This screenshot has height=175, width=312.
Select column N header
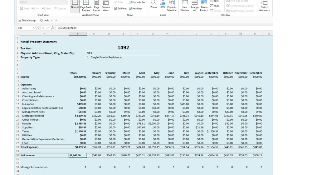255,34
